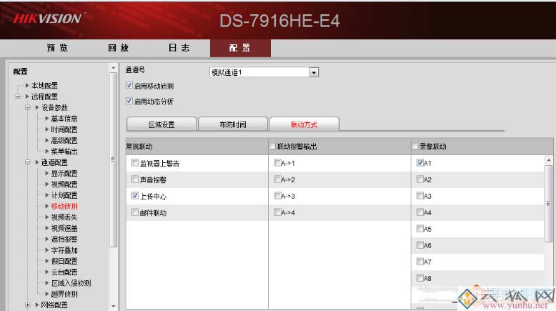Screen dimensions: 556x311
Task: Switch to 区域设置 tab
Action: (162, 124)
